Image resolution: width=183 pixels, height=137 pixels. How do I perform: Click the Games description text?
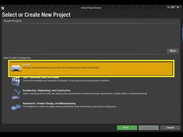click(x=61, y=68)
